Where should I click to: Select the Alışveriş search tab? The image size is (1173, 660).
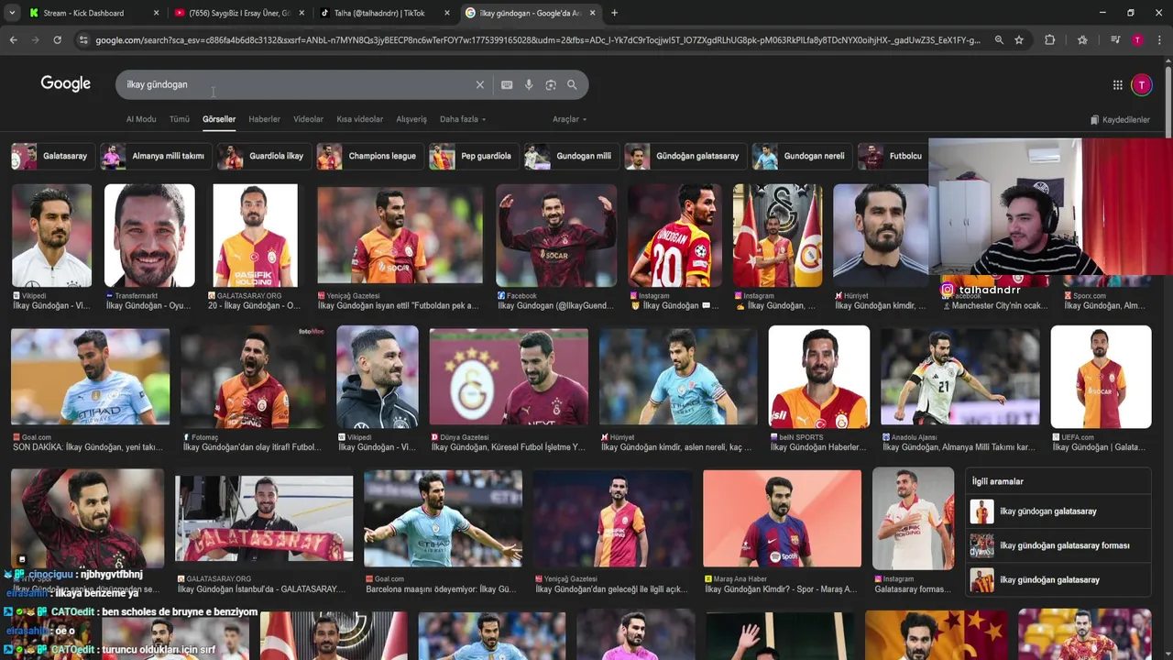click(x=411, y=119)
